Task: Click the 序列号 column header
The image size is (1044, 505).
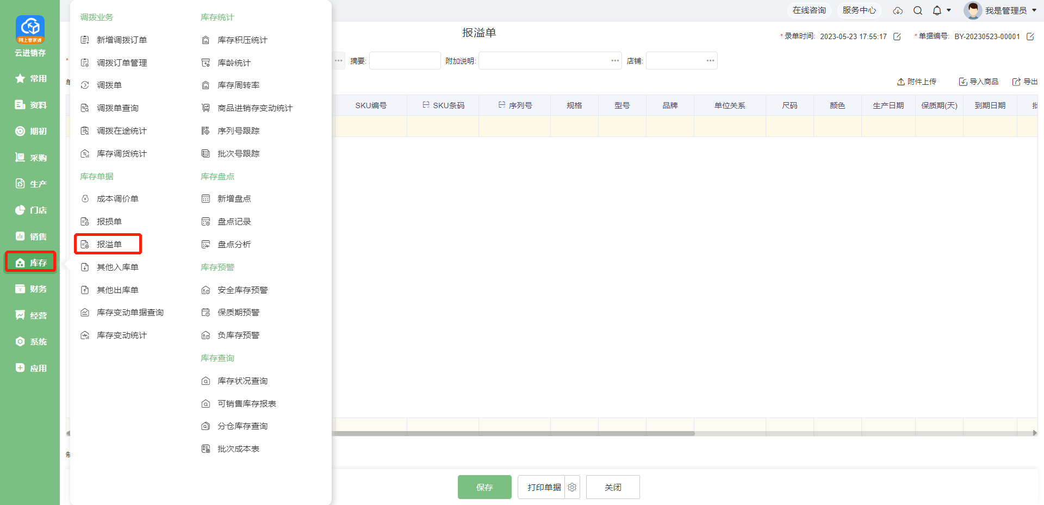Action: [515, 105]
